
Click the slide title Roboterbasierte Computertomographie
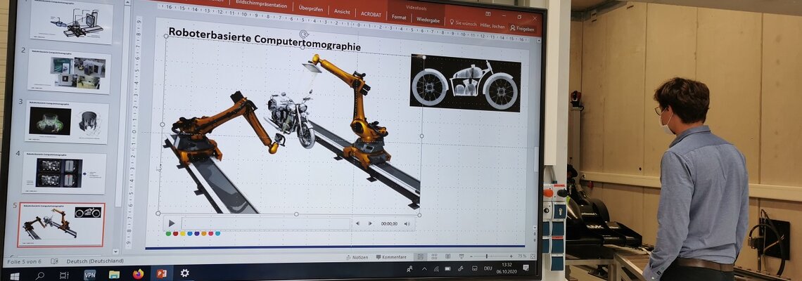(x=265, y=39)
